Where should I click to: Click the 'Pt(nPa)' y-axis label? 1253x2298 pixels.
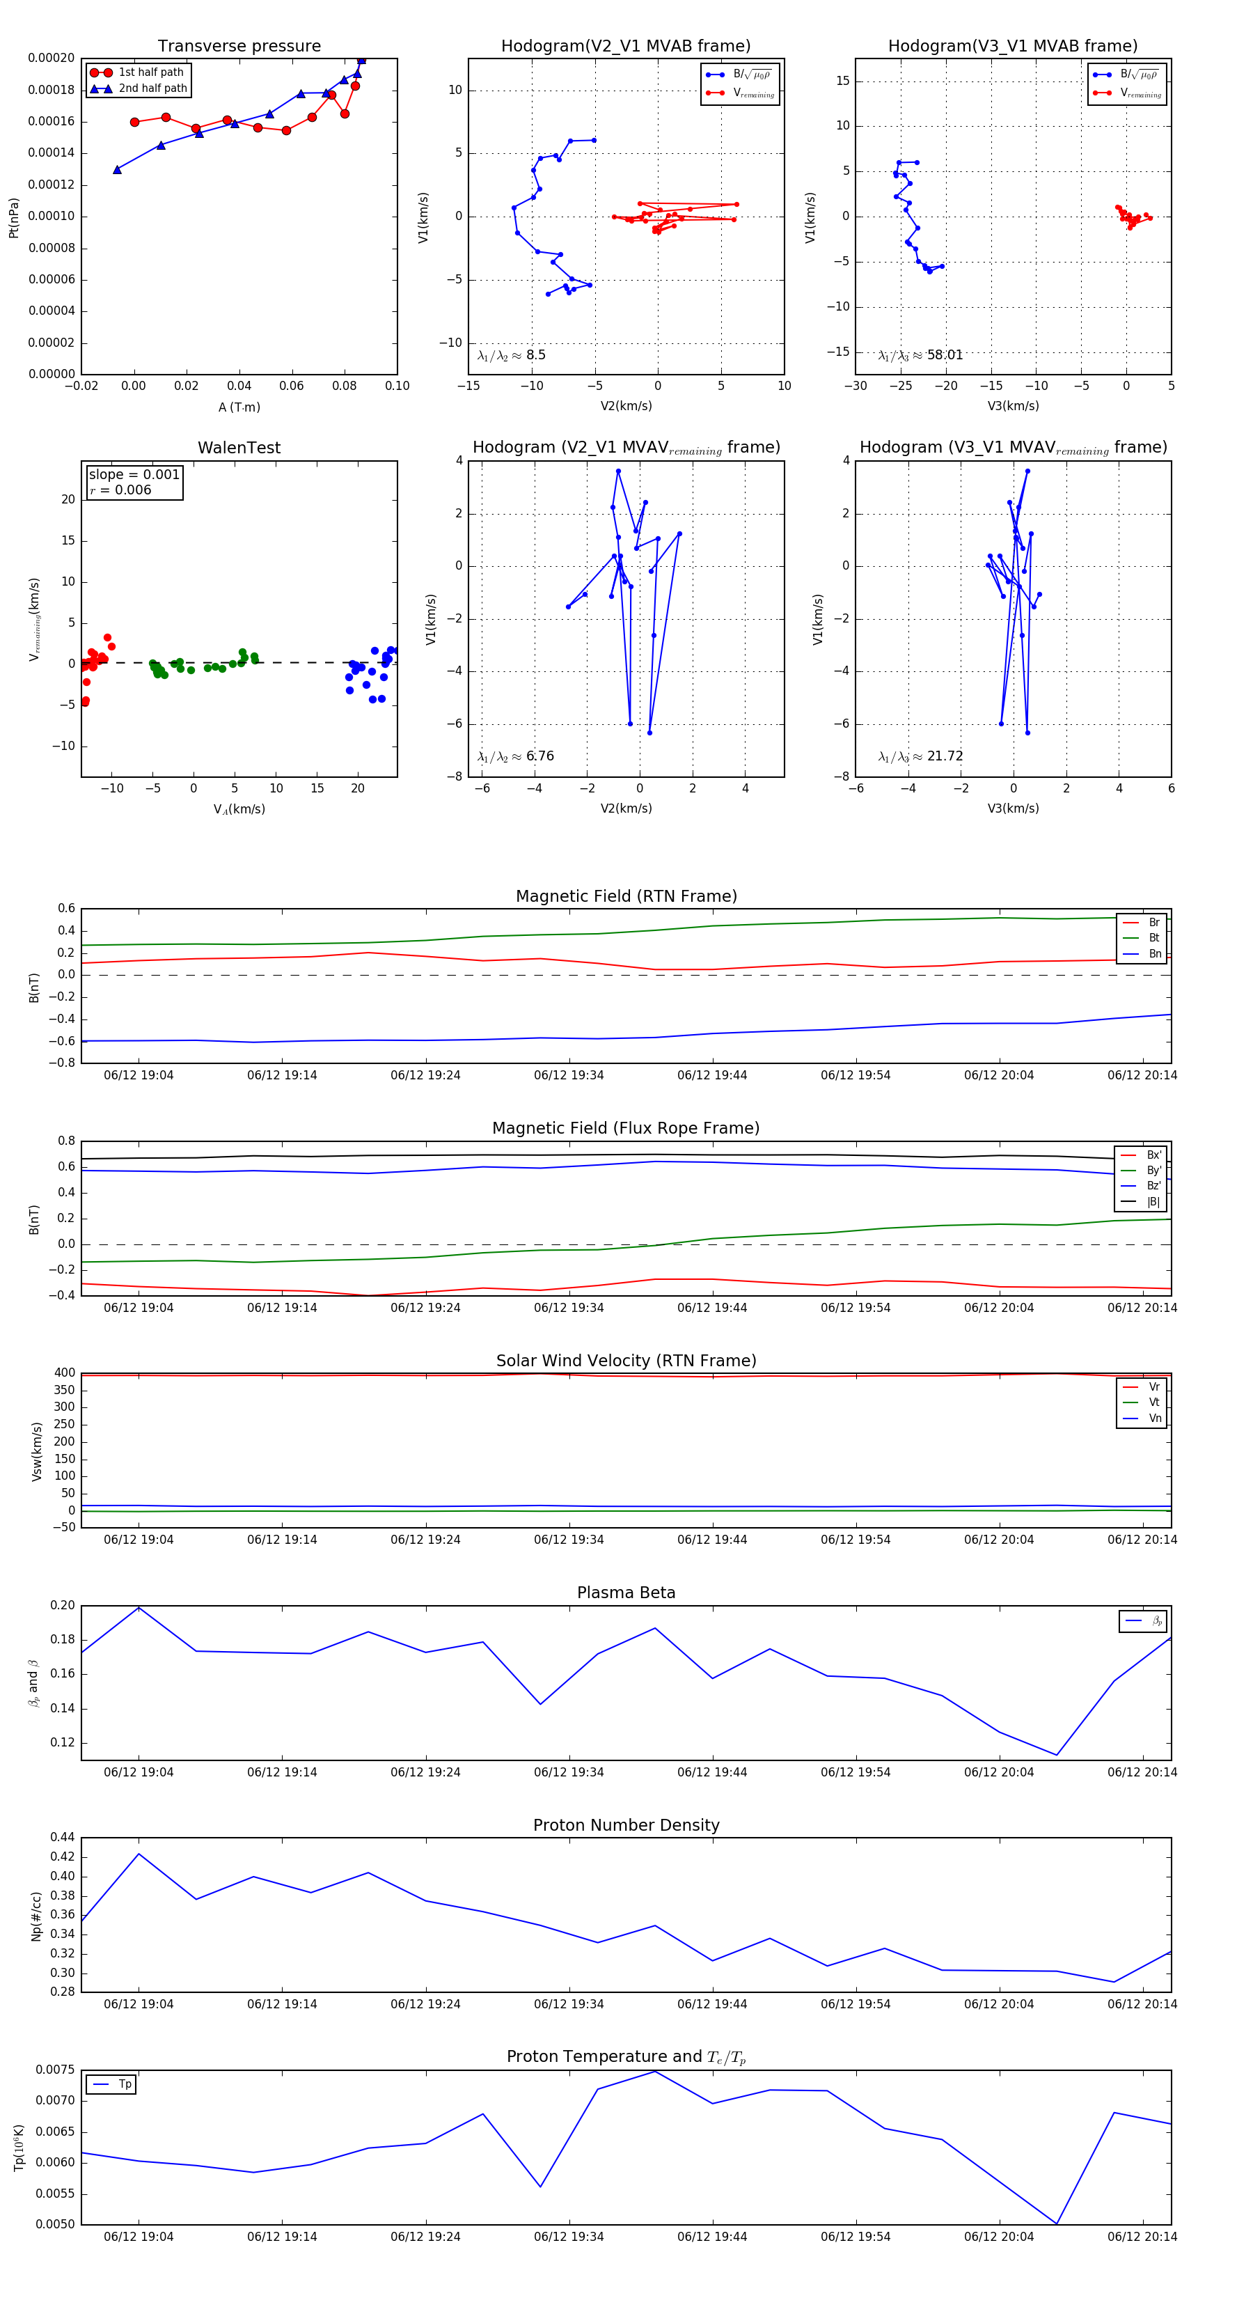tap(13, 218)
